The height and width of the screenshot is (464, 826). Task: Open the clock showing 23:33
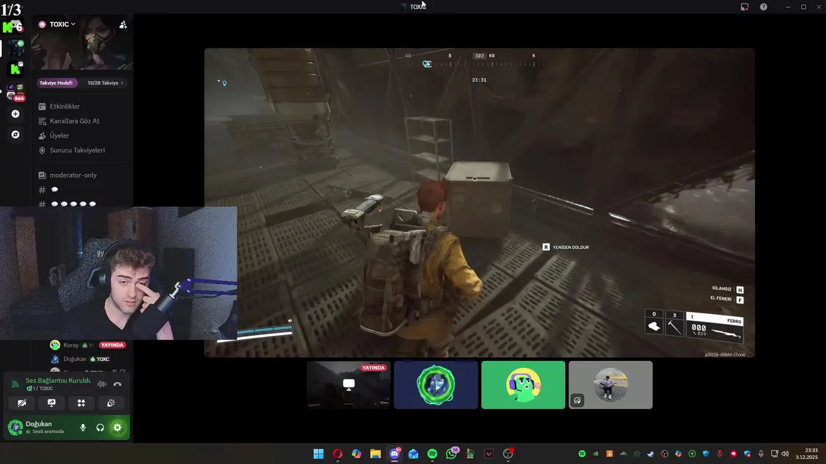pos(807,454)
